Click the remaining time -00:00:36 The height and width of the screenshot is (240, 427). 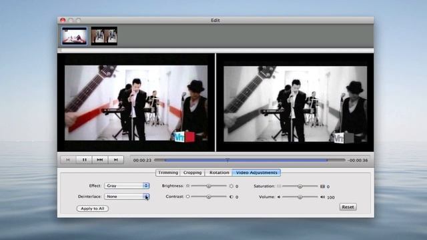358,160
